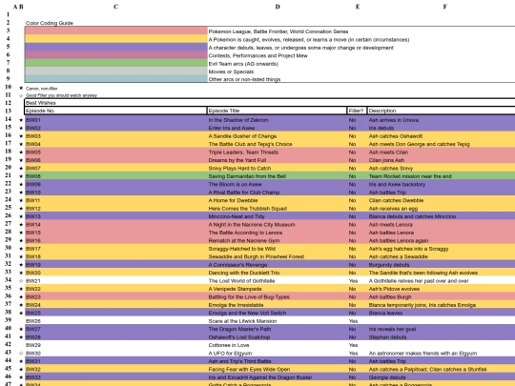This screenshot has height=386, width=515.
Task: Click the green Evil Team arcs color cell
Action: [116, 63]
